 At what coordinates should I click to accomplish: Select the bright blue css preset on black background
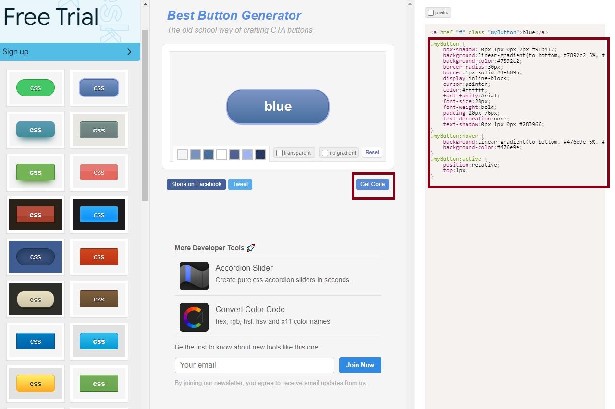click(x=99, y=215)
